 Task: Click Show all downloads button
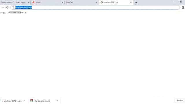click(x=180, y=101)
